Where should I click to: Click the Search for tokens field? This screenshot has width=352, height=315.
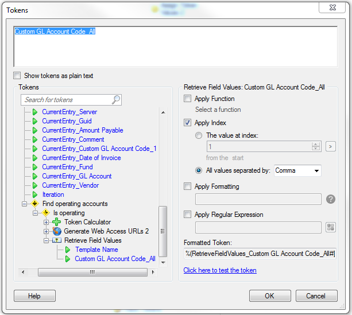point(71,100)
